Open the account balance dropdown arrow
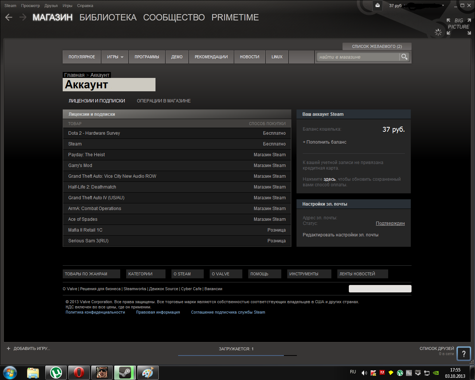Image resolution: width=475 pixels, height=380 pixels. pyautogui.click(x=443, y=6)
